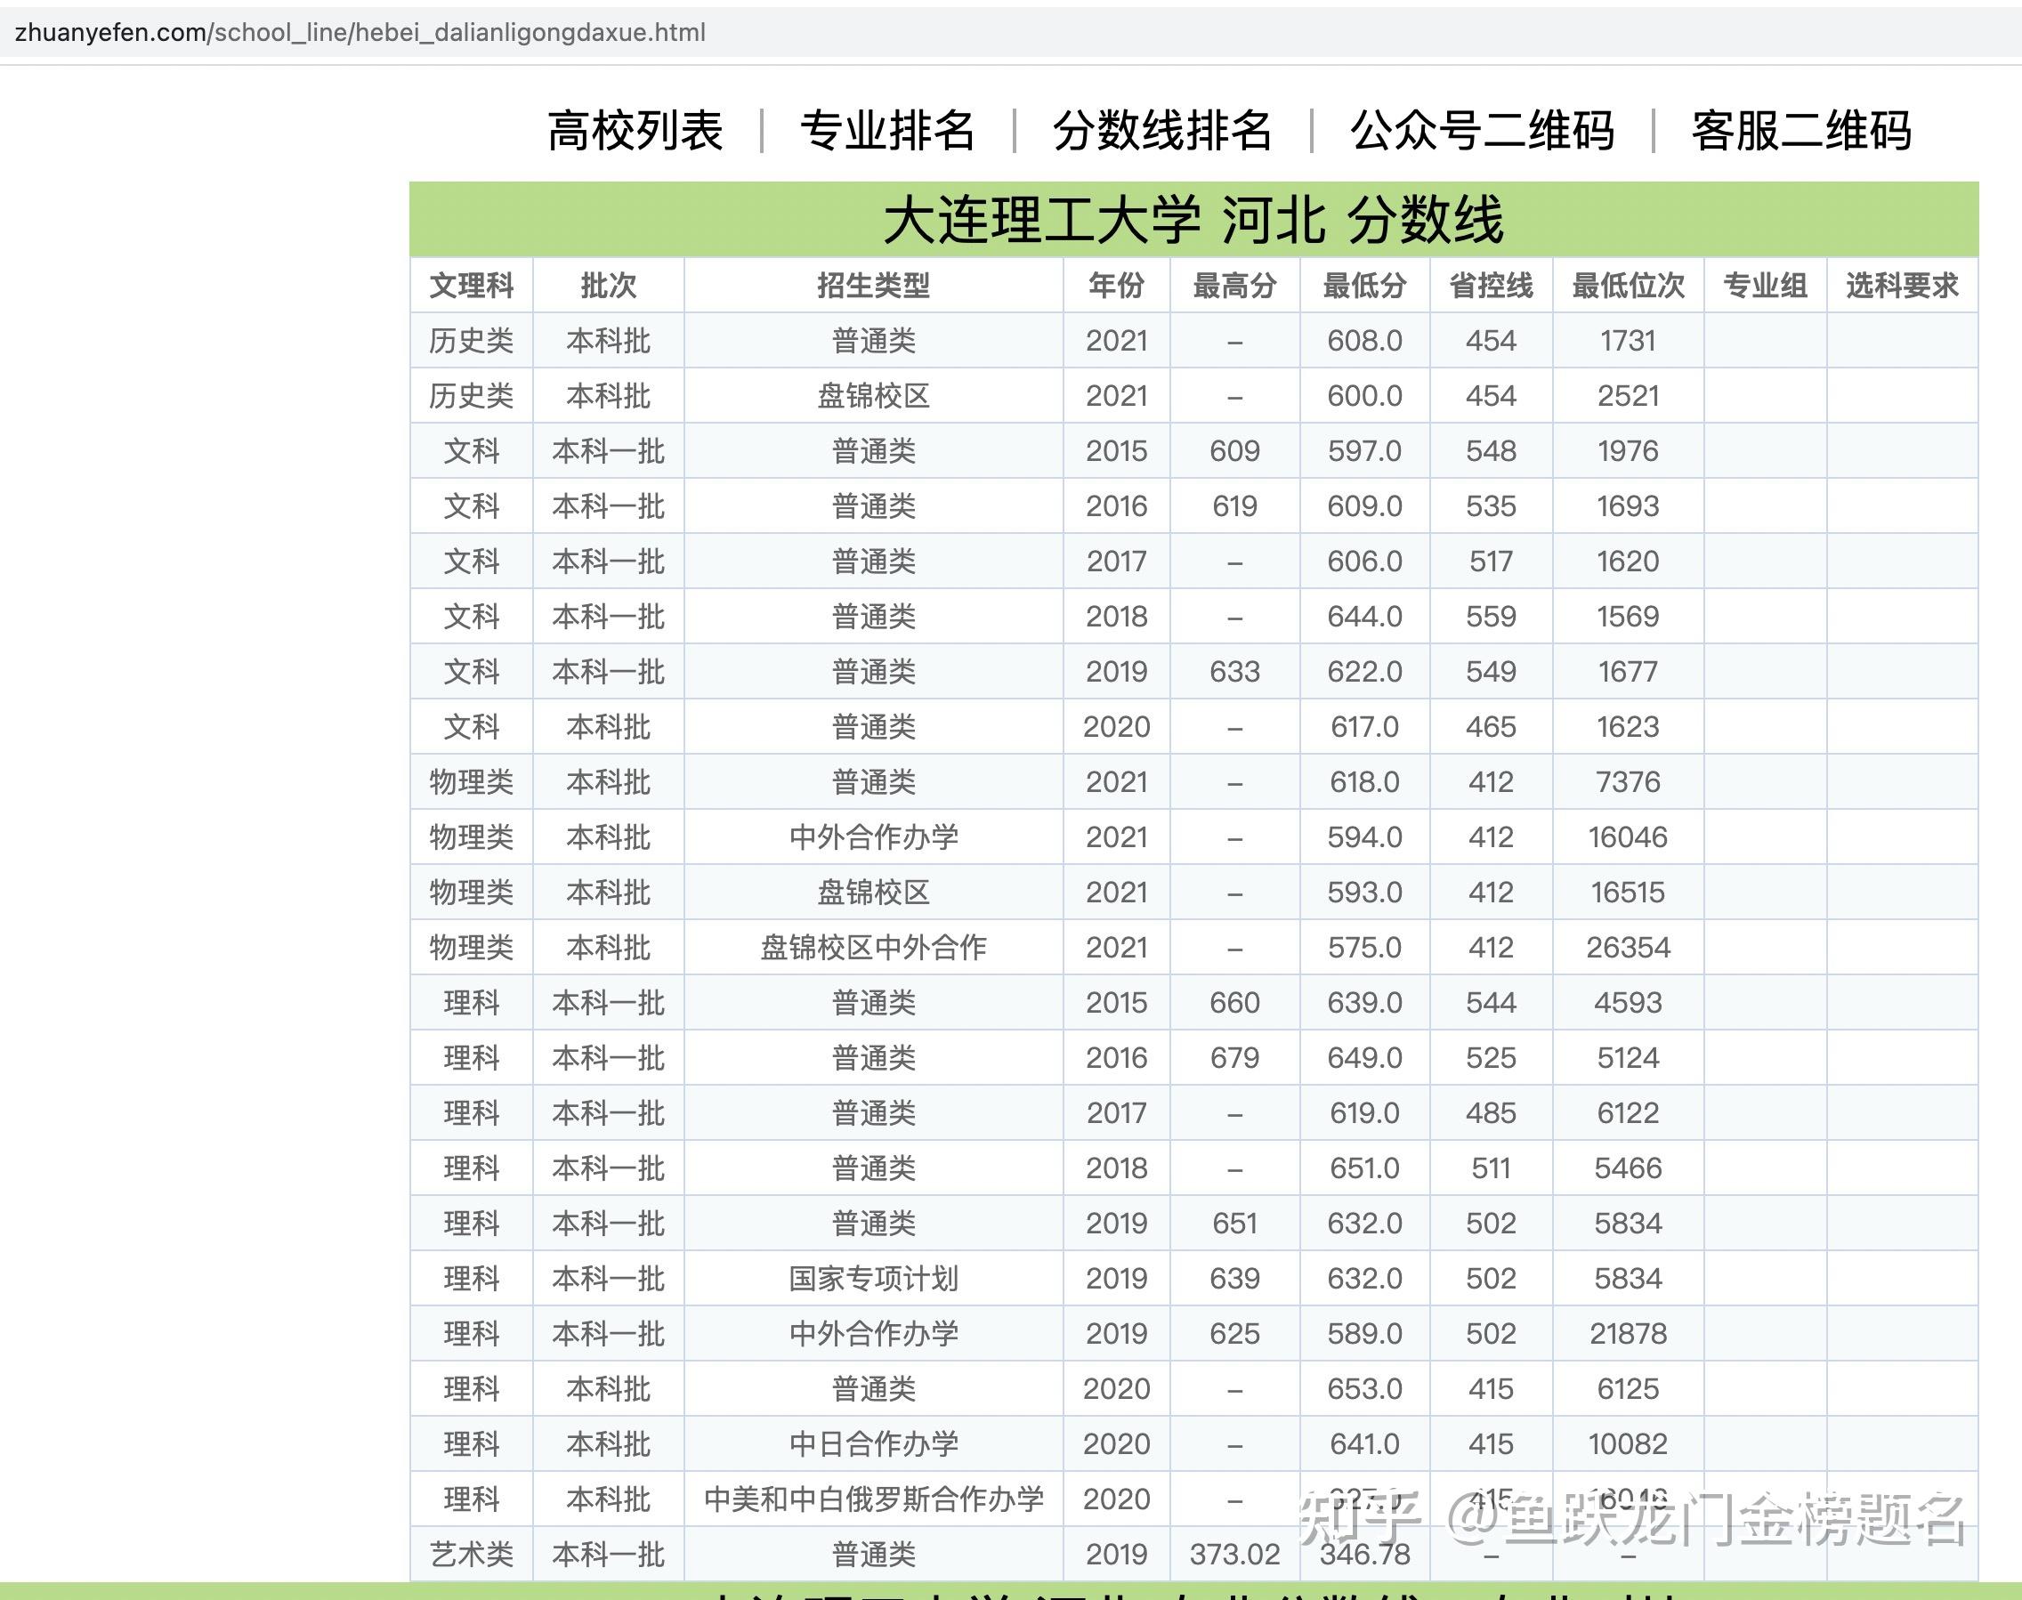
Task: Select the 16046 rank cell
Action: [x=1628, y=837]
